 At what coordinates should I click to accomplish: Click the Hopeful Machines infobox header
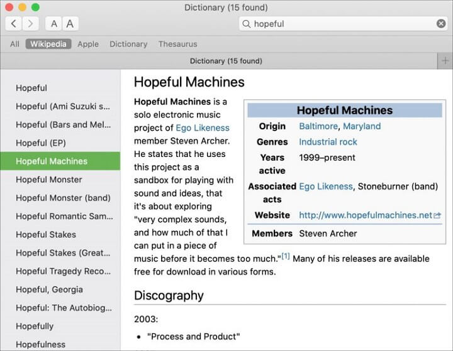pyautogui.click(x=345, y=110)
